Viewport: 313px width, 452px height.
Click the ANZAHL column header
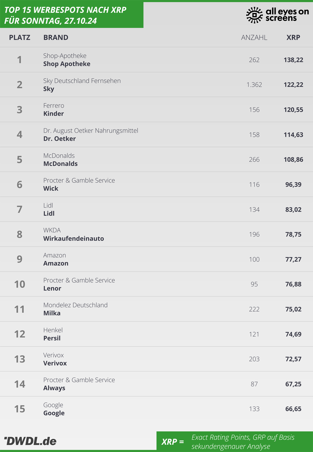[254, 38]
